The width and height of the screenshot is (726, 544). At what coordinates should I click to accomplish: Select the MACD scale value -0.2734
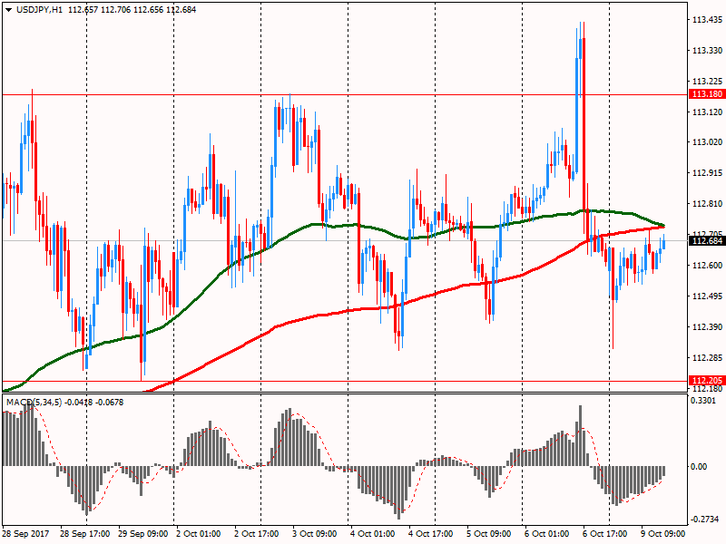point(705,520)
